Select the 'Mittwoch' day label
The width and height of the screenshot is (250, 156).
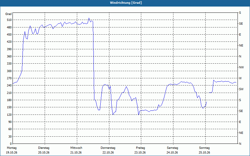[x=76, y=148]
